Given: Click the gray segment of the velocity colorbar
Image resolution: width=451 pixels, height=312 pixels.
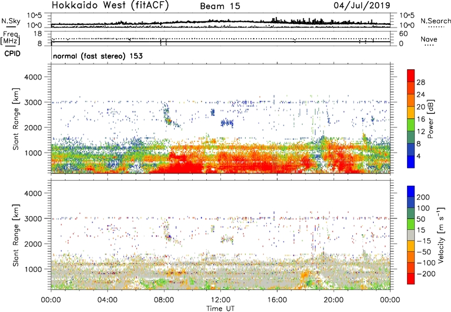Looking at the screenshot, I should pos(411,235).
